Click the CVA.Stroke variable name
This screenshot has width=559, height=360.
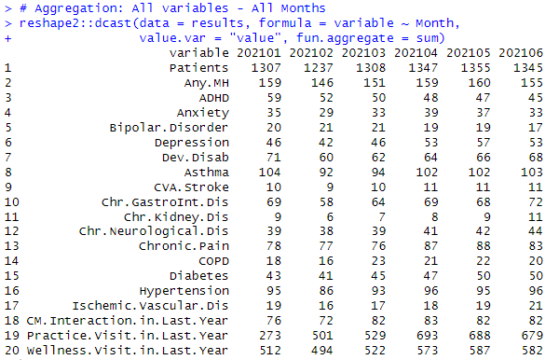pyautogui.click(x=191, y=187)
